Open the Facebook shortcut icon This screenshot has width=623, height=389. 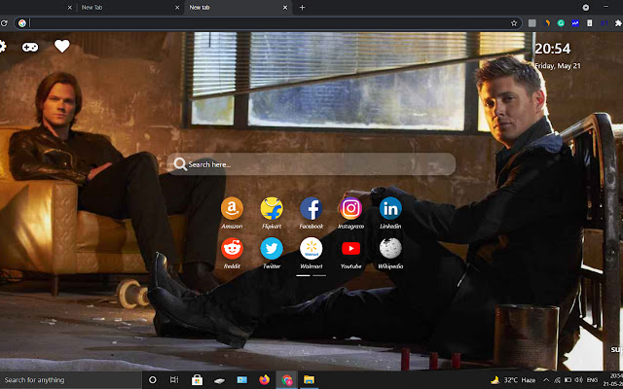[x=311, y=208]
